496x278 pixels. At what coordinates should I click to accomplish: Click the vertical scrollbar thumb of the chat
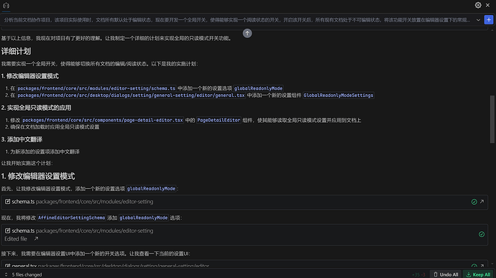(492, 119)
